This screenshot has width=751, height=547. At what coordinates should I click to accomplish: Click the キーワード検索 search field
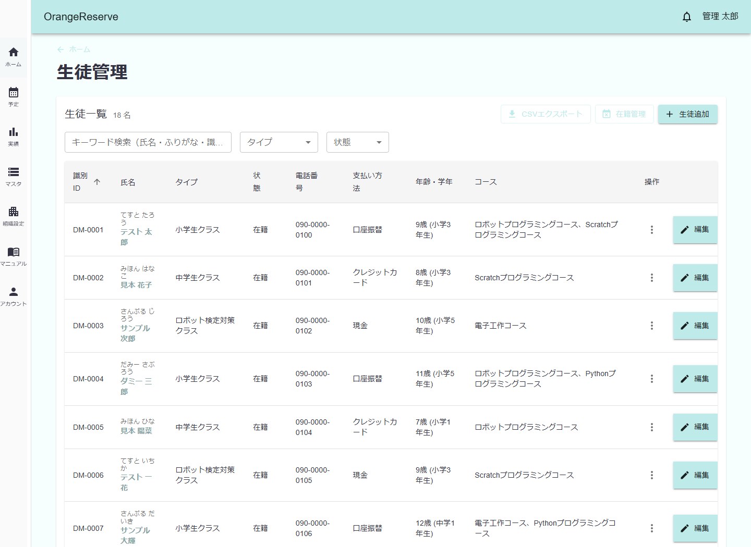(x=148, y=142)
